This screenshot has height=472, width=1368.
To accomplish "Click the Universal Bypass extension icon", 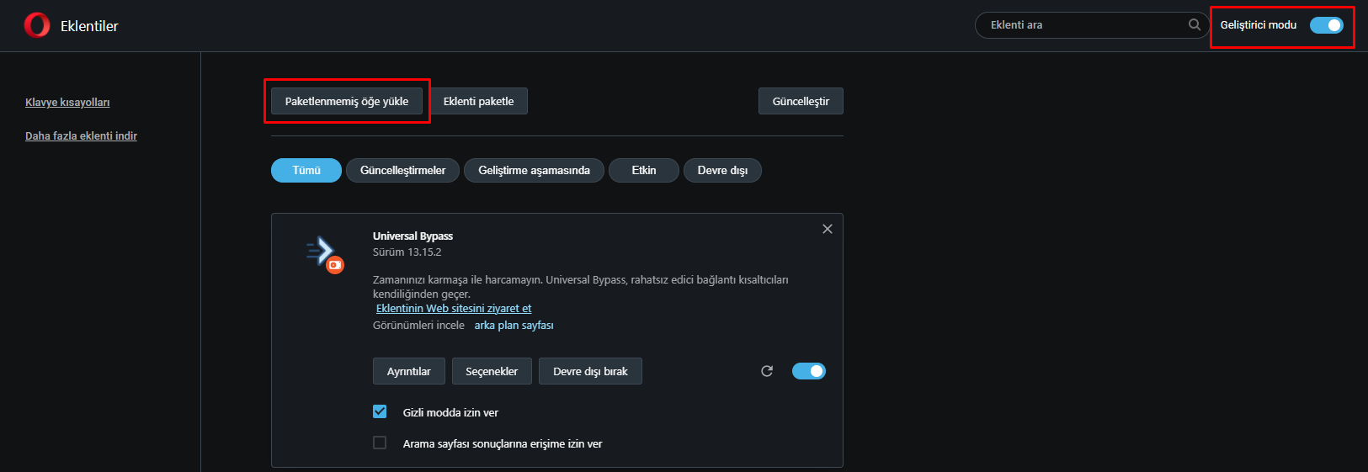I will pyautogui.click(x=324, y=254).
